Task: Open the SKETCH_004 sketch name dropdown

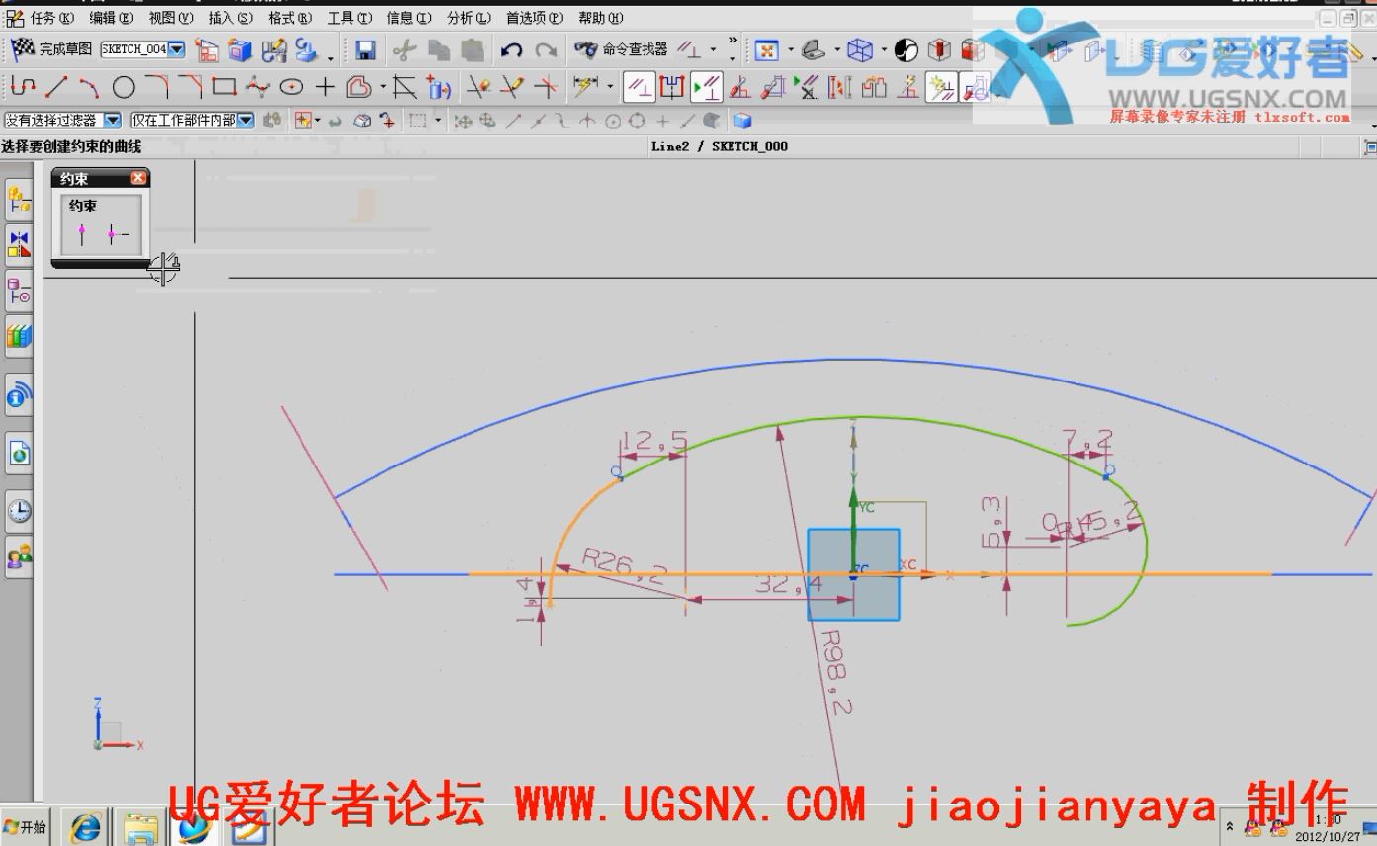Action: coord(176,49)
